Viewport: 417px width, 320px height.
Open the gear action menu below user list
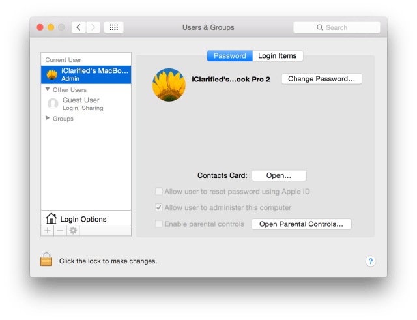tap(73, 231)
